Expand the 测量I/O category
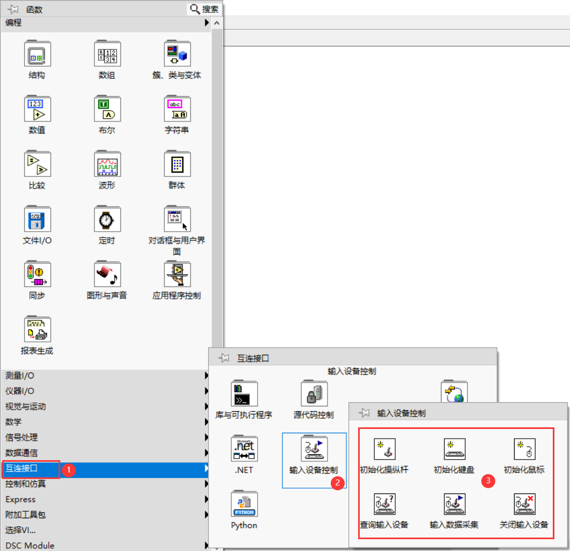The width and height of the screenshot is (570, 551). pyautogui.click(x=105, y=375)
